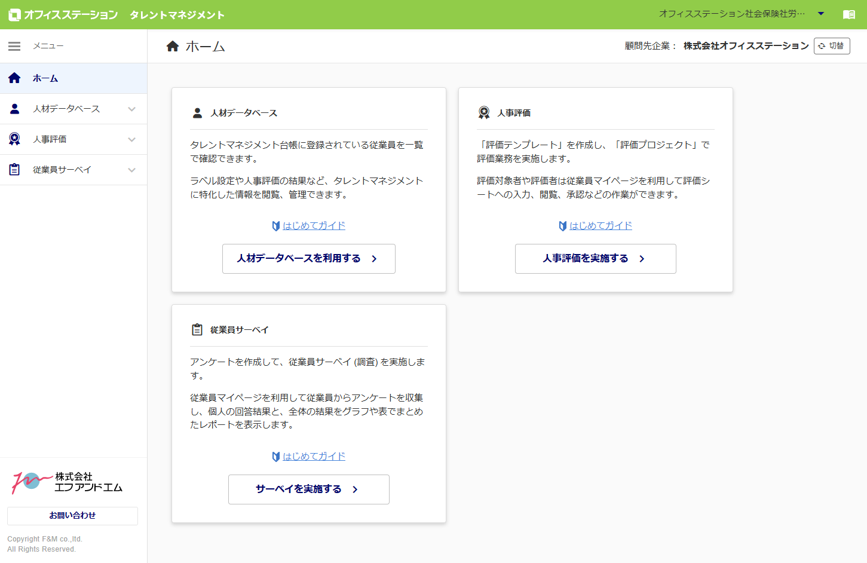Image resolution: width=867 pixels, height=563 pixels.
Task: Open the account dropdown arrow in header
Action: pyautogui.click(x=821, y=14)
